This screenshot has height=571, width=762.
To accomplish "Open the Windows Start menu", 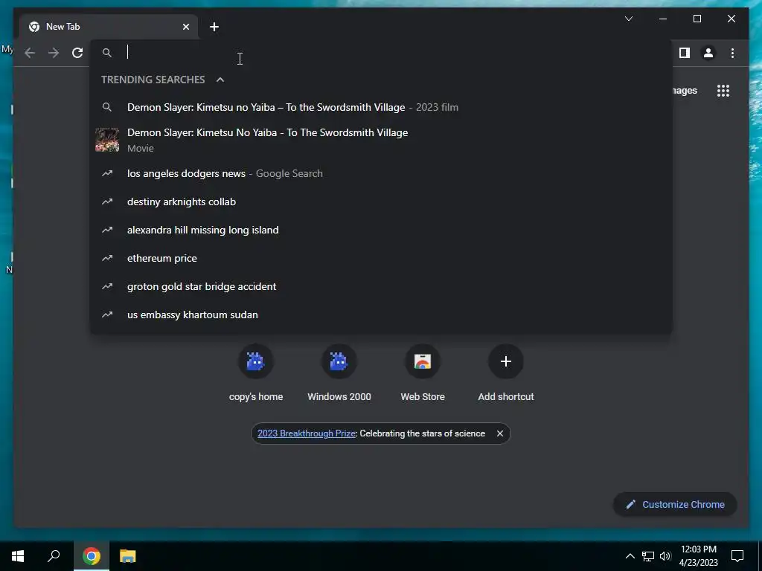I will coord(18,556).
